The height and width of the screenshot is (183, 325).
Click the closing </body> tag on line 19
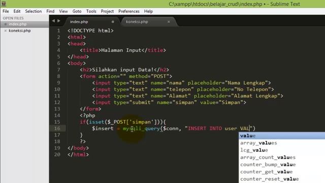coord(78,148)
